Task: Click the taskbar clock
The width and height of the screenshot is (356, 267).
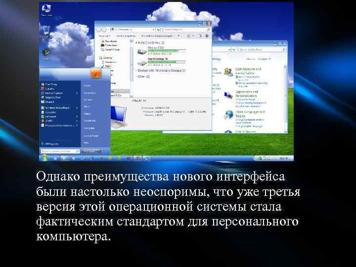Action: point(284,158)
